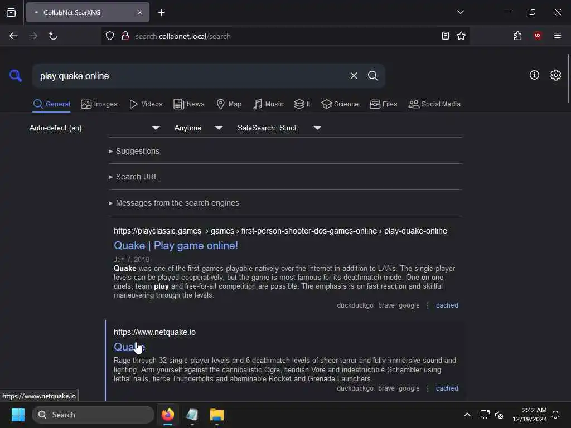Switch to the It tab

click(x=302, y=104)
